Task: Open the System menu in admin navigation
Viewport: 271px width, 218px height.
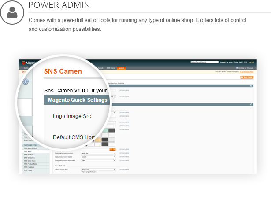Action: click(x=121, y=68)
